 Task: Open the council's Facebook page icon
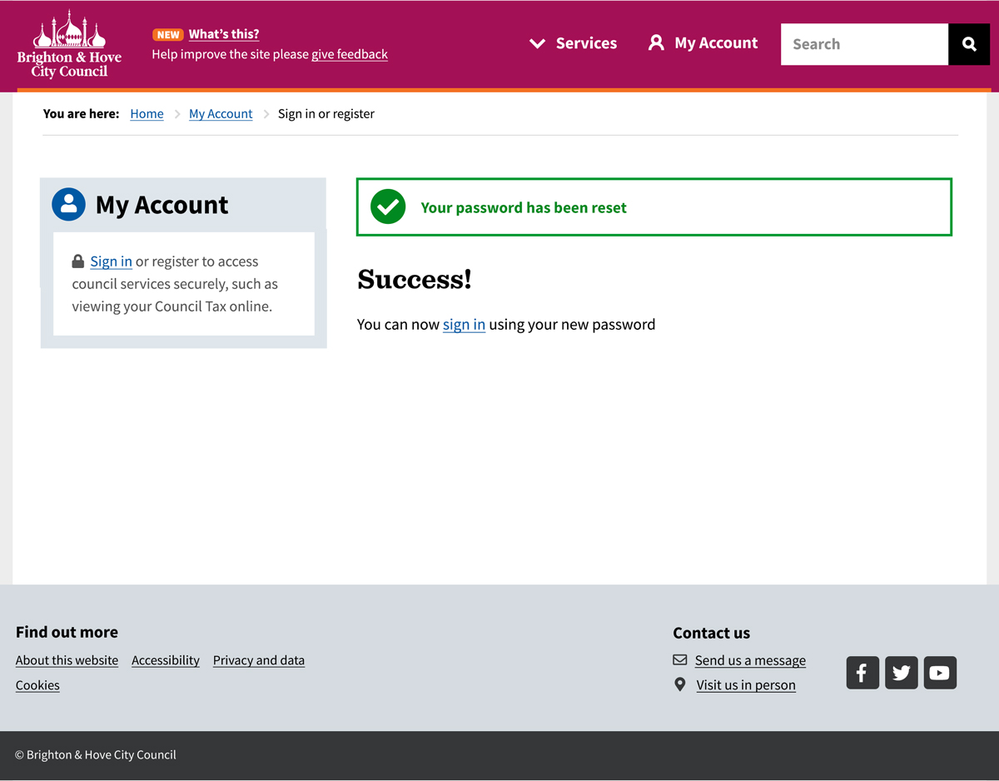click(862, 673)
